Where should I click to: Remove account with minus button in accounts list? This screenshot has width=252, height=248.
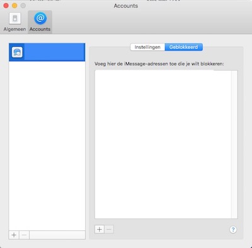coord(24,235)
